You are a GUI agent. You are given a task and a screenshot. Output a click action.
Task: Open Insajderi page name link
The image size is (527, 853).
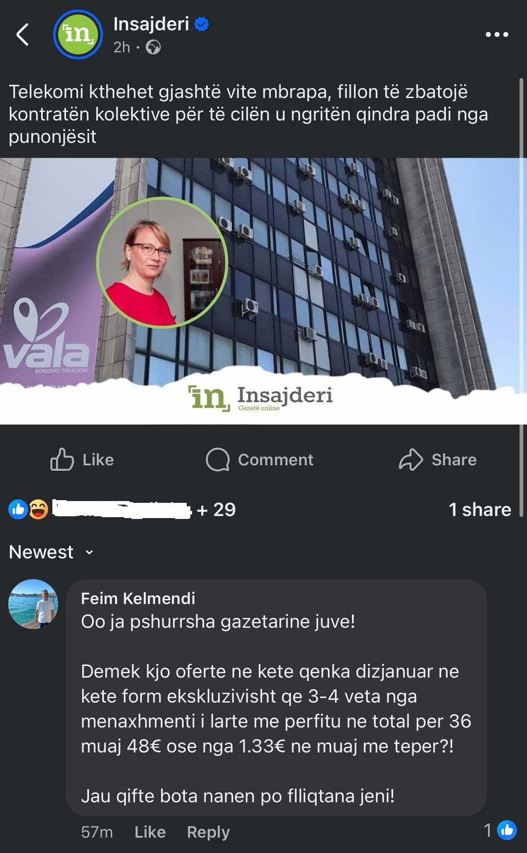[x=151, y=24]
